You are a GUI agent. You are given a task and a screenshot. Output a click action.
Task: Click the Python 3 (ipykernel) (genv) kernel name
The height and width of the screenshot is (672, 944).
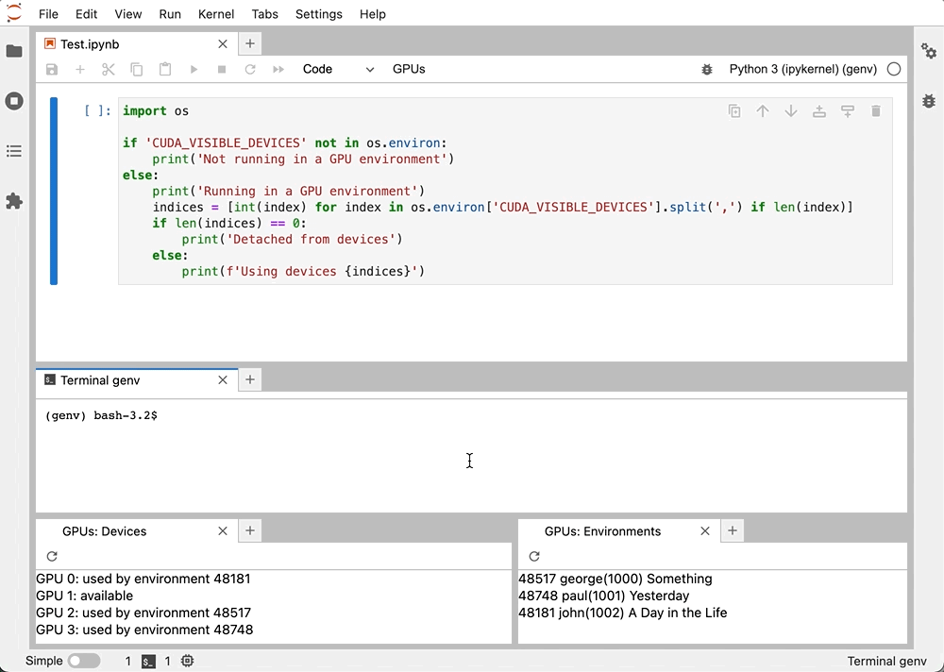pyautogui.click(x=803, y=69)
